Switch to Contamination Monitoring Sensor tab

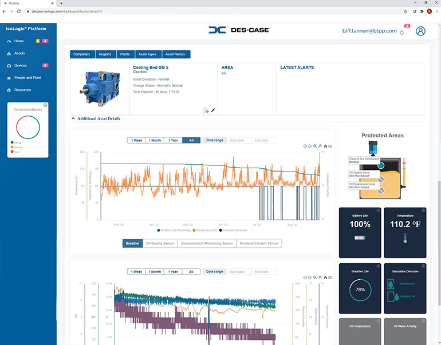click(x=207, y=243)
